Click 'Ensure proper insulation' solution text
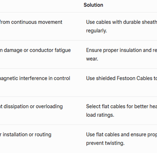 121,50
